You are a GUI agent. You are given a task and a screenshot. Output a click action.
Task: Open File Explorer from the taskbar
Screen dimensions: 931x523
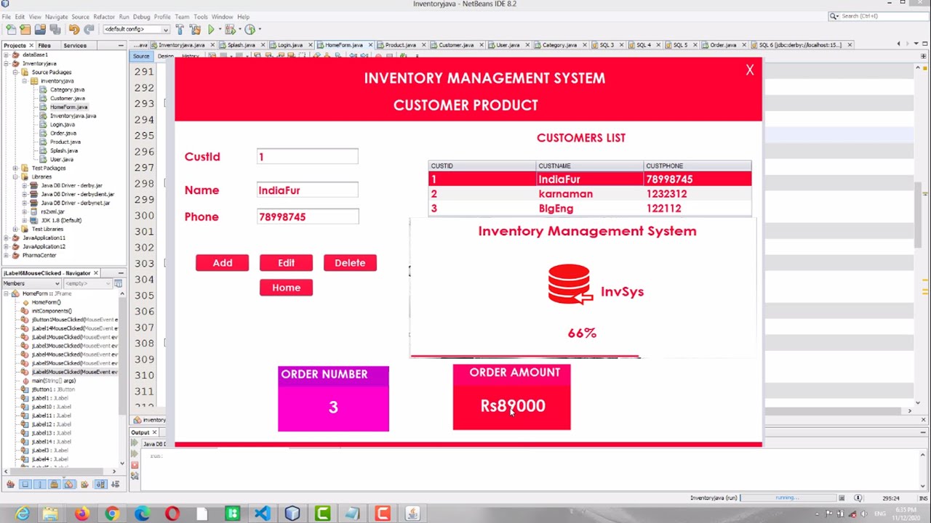tap(50, 514)
